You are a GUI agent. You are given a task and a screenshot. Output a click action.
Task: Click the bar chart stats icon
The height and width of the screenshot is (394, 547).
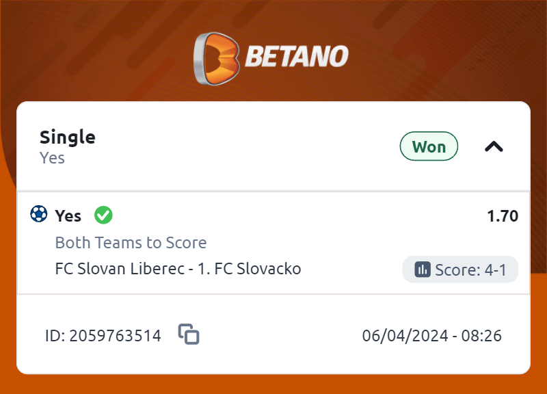(x=423, y=270)
